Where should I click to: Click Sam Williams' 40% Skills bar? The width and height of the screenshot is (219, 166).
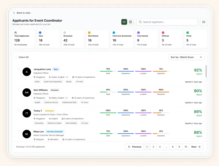(108, 92)
